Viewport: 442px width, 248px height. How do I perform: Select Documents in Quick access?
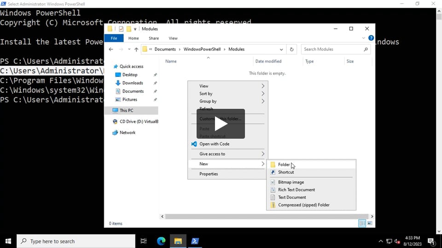pyautogui.click(x=133, y=91)
